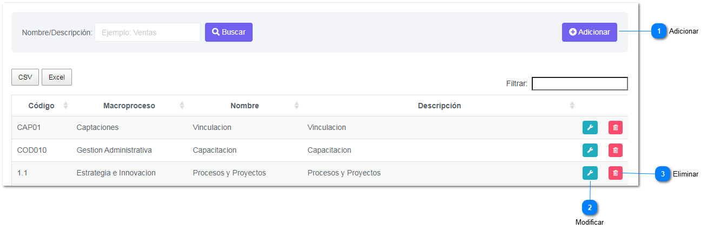Sort by Macroproceso column arrows
707x235 pixels.
tap(182, 106)
